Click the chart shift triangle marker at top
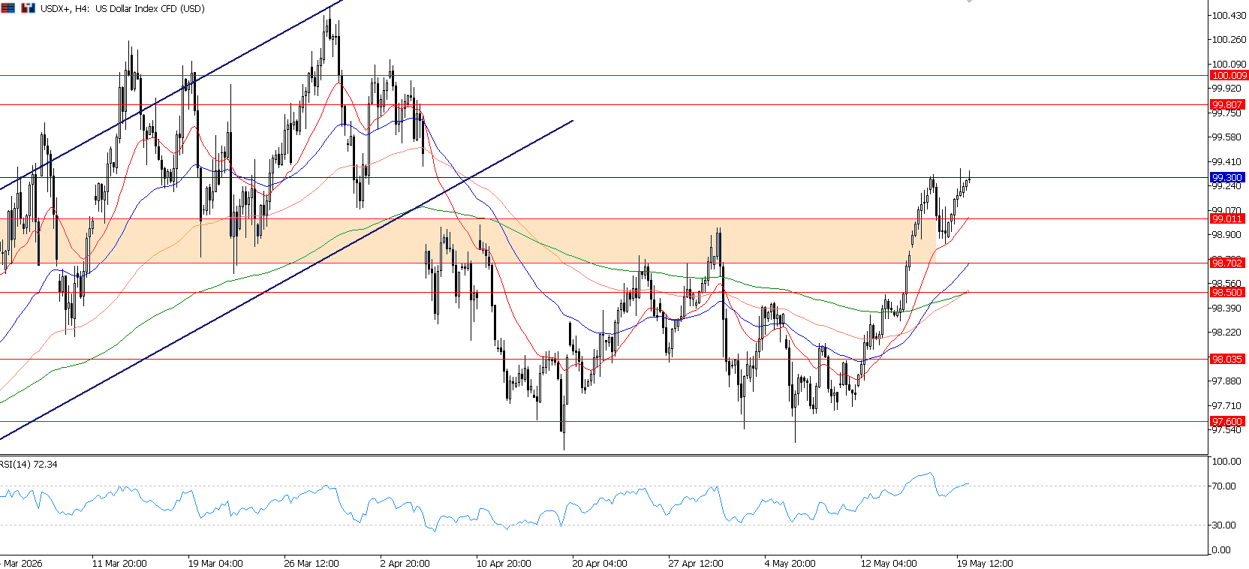1249x569 pixels. pos(969,2)
